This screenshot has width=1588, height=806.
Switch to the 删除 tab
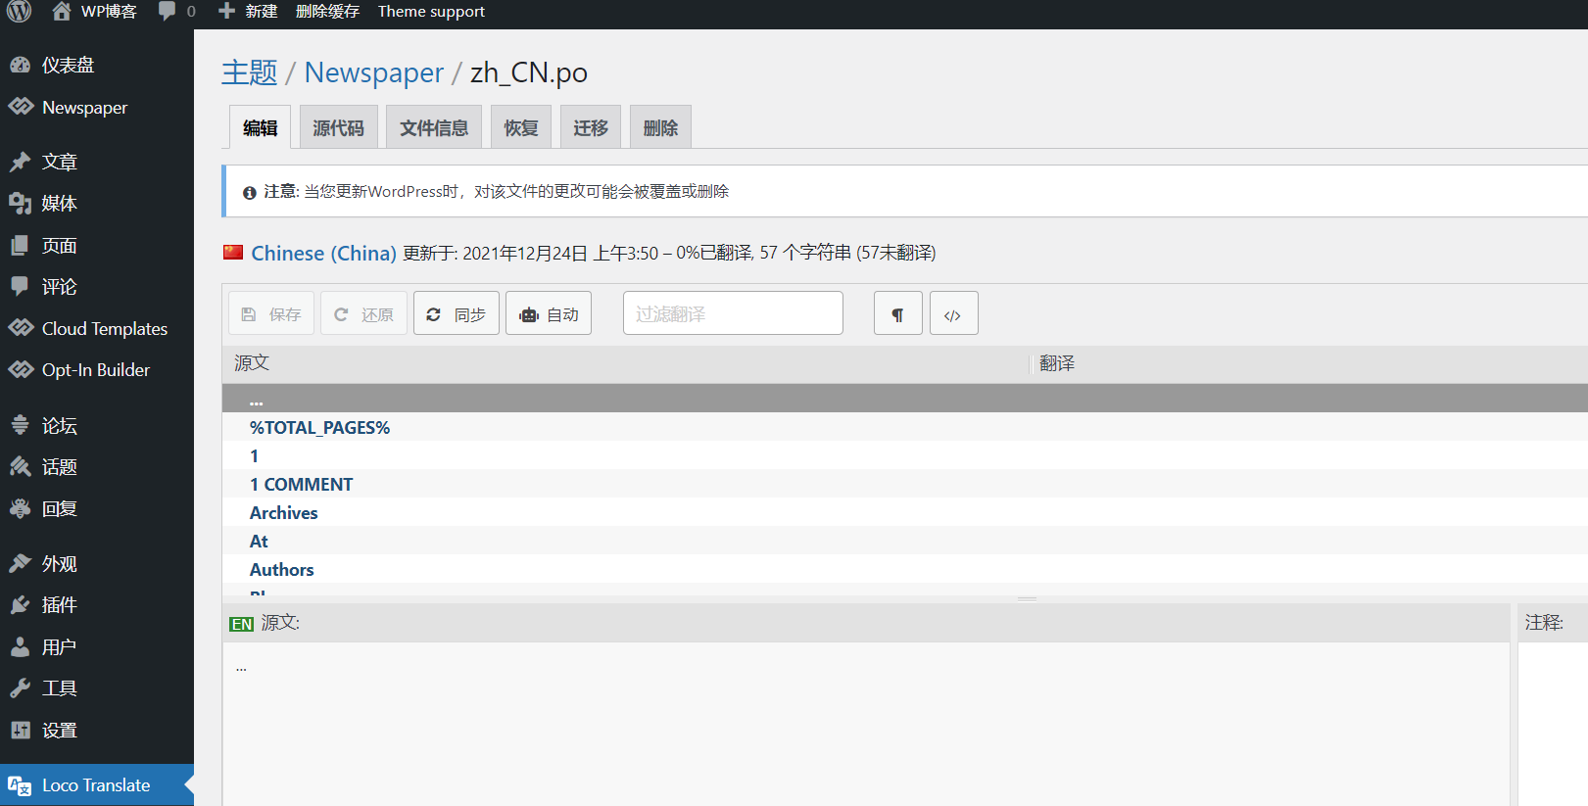pyautogui.click(x=660, y=127)
